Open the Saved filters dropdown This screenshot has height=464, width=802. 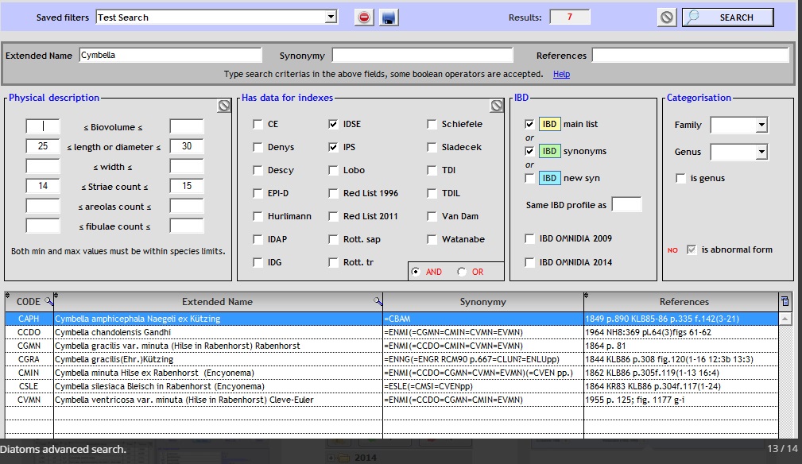(x=331, y=17)
